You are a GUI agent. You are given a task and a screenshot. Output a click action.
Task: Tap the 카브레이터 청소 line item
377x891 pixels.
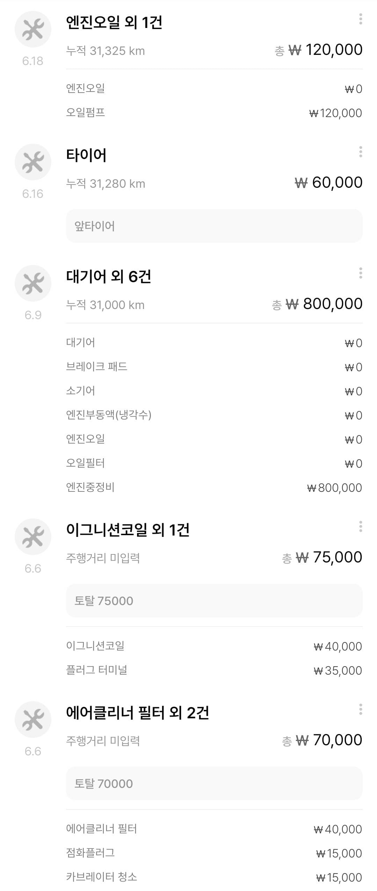(x=214, y=877)
